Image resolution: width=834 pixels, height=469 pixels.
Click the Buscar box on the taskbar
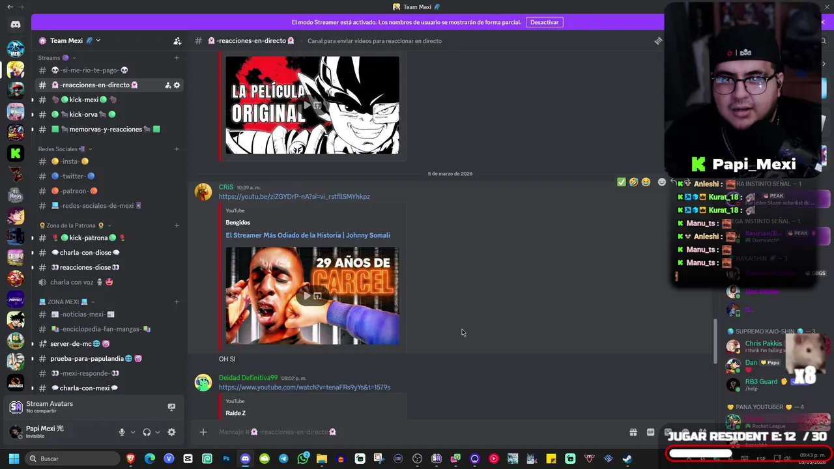click(72, 459)
